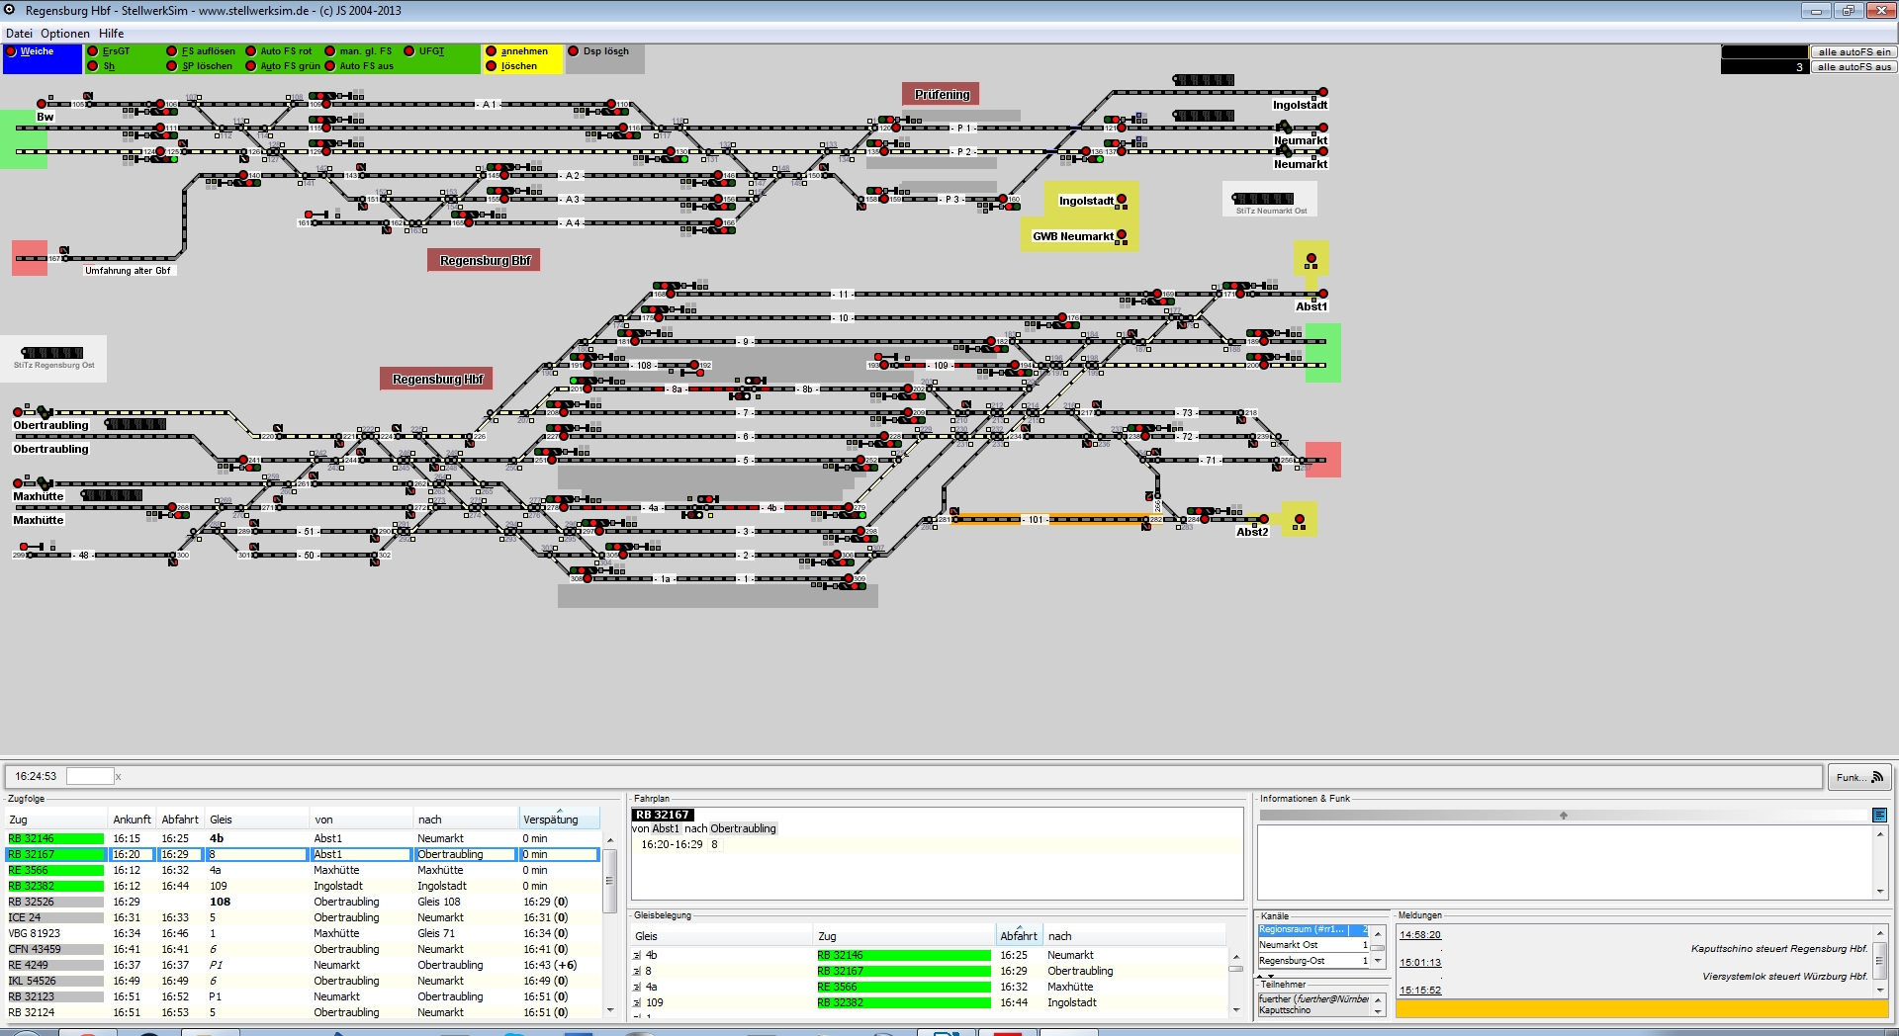The height and width of the screenshot is (1036, 1899).
Task: Click the track icon beside Gleis 4a
Action: click(x=637, y=988)
